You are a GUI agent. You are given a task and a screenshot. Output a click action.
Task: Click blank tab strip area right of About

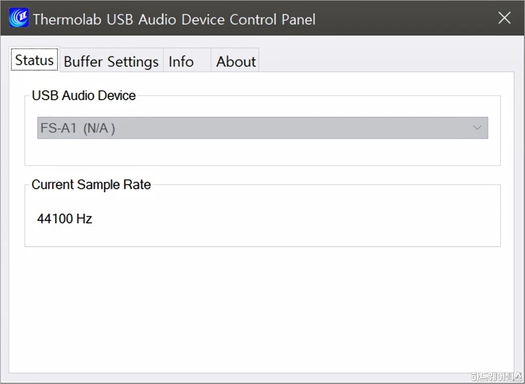tap(385, 60)
